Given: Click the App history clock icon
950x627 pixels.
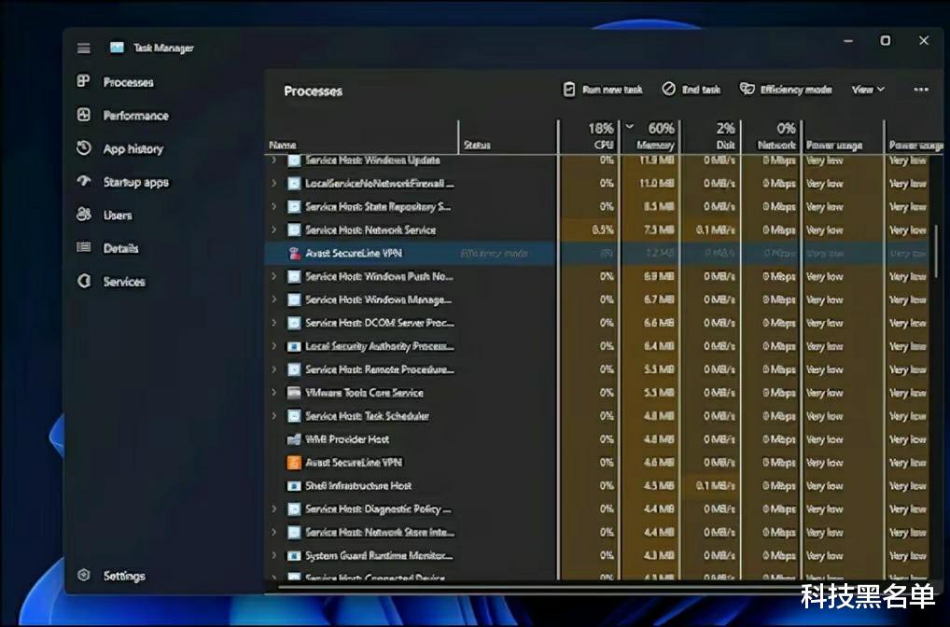Looking at the screenshot, I should [x=84, y=147].
